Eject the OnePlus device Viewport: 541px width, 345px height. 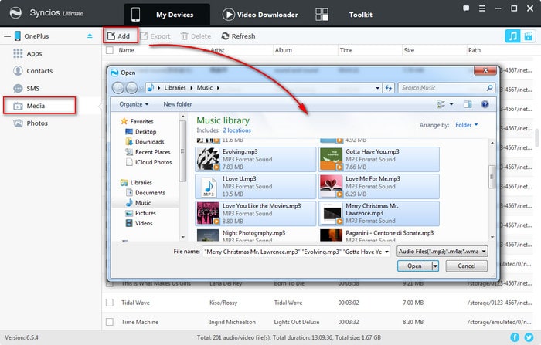[90, 36]
